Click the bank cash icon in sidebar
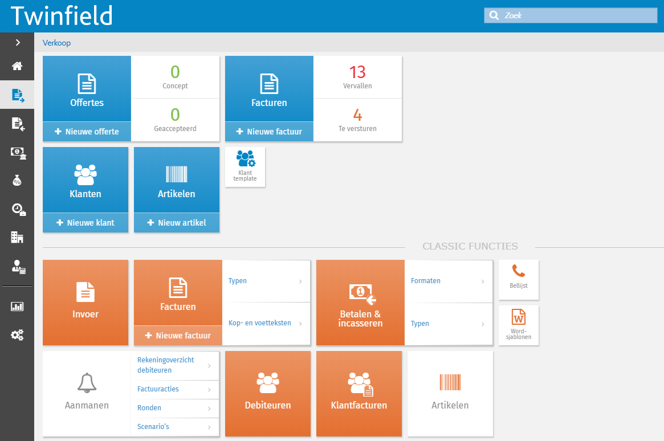This screenshot has height=441, width=664. [x=17, y=152]
